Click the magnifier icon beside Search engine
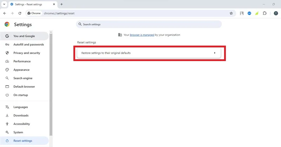 pyautogui.click(x=7, y=78)
